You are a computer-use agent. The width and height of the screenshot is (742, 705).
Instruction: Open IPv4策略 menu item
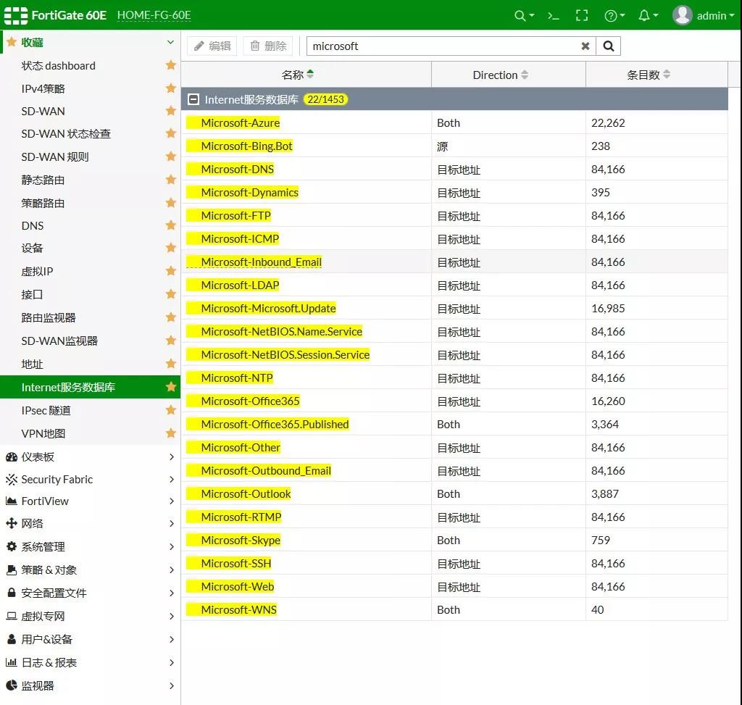[43, 88]
